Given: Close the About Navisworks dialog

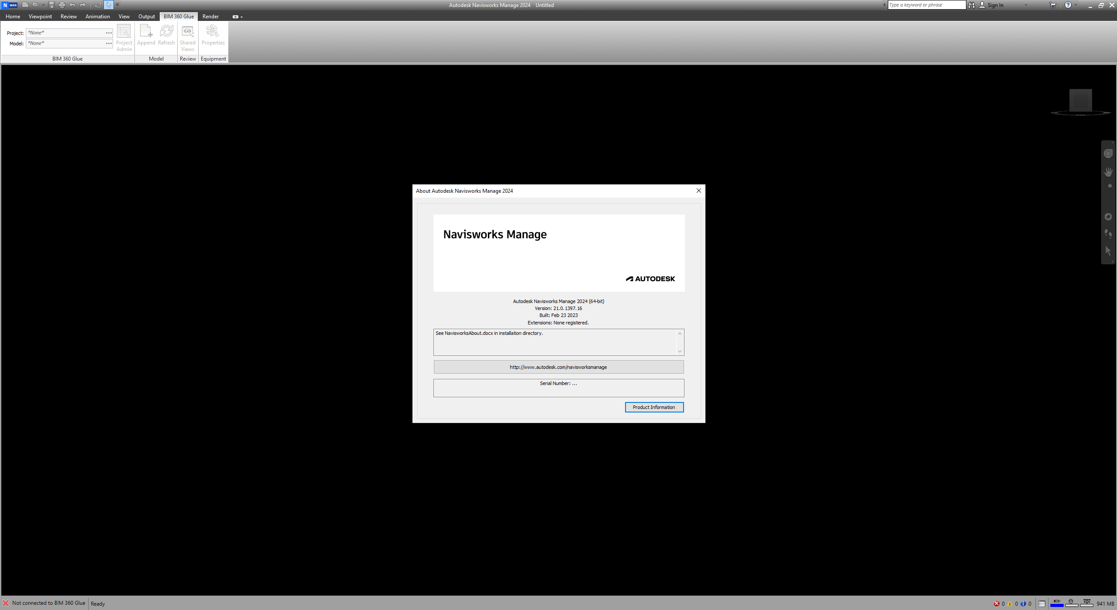Looking at the screenshot, I should coord(698,191).
